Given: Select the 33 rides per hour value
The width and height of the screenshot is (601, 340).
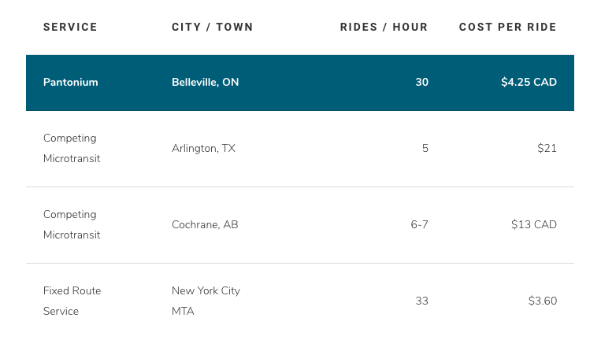Looking at the screenshot, I should 422,301.
